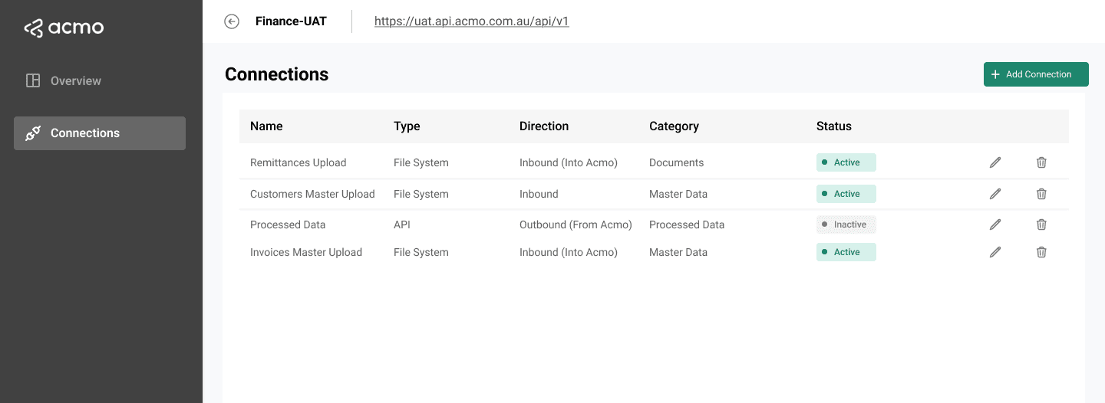The width and height of the screenshot is (1105, 403).
Task: Click Inbound (Into Acmo) in Invoices row
Action: point(569,252)
